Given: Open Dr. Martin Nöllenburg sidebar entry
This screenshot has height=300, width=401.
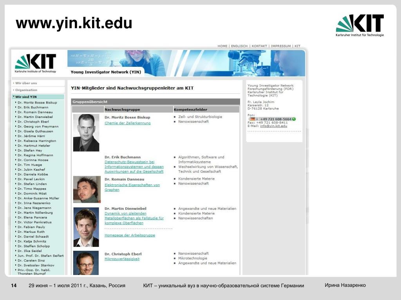Looking at the screenshot, I should pyautogui.click(x=35, y=212).
